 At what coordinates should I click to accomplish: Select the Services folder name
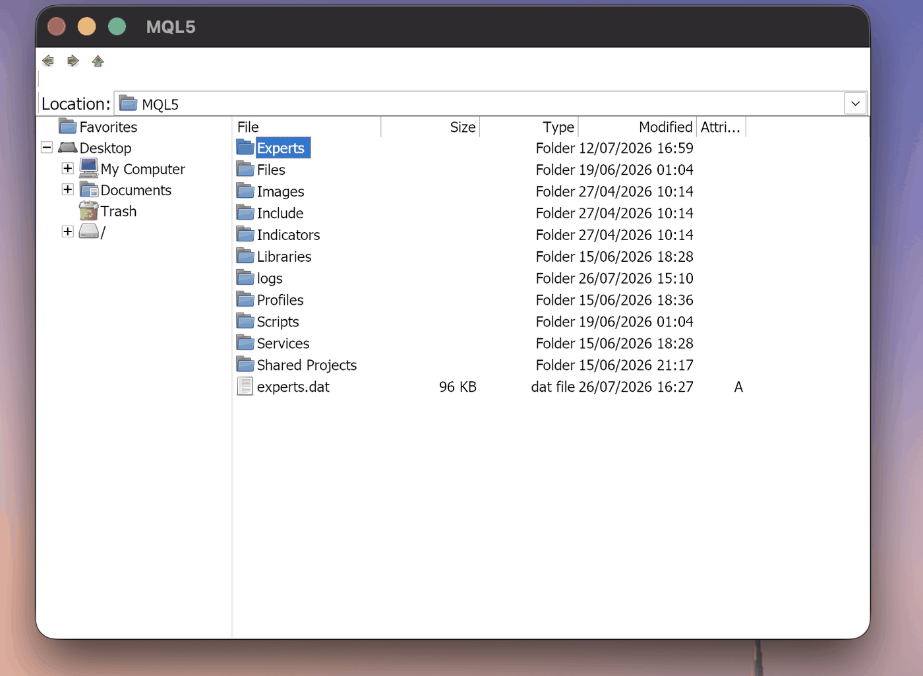click(x=283, y=344)
